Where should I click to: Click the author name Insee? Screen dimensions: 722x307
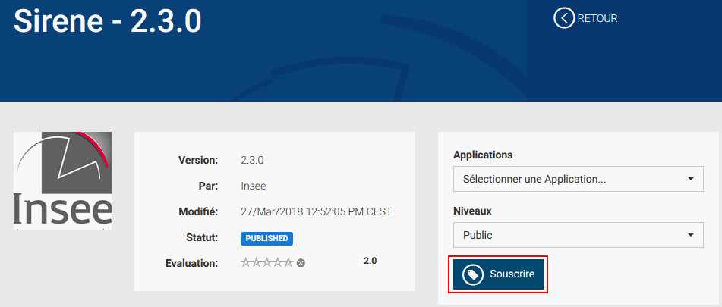(x=254, y=186)
